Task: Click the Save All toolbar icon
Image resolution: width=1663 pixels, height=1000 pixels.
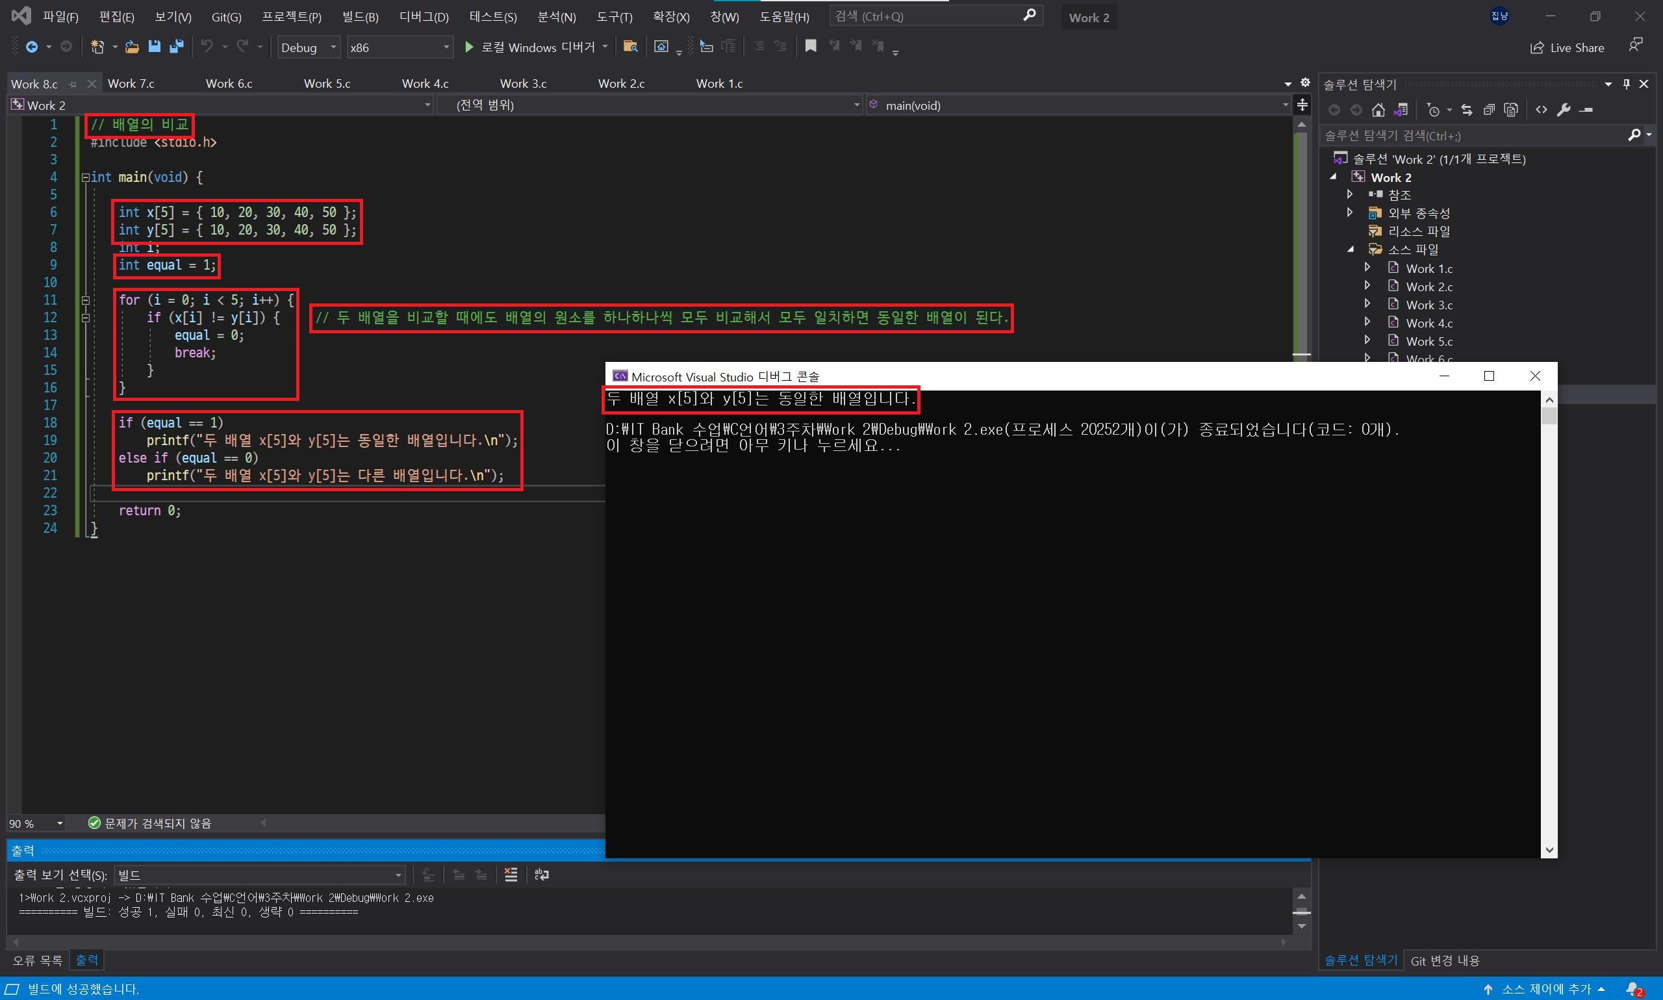Action: point(177,47)
